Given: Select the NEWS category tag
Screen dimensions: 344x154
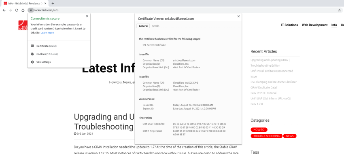Looking at the screenshot, I should [x=290, y=136].
